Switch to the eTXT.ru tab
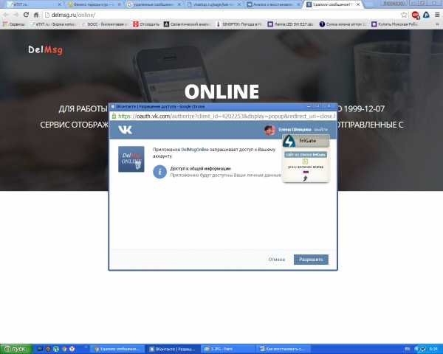 (x=32, y=4)
